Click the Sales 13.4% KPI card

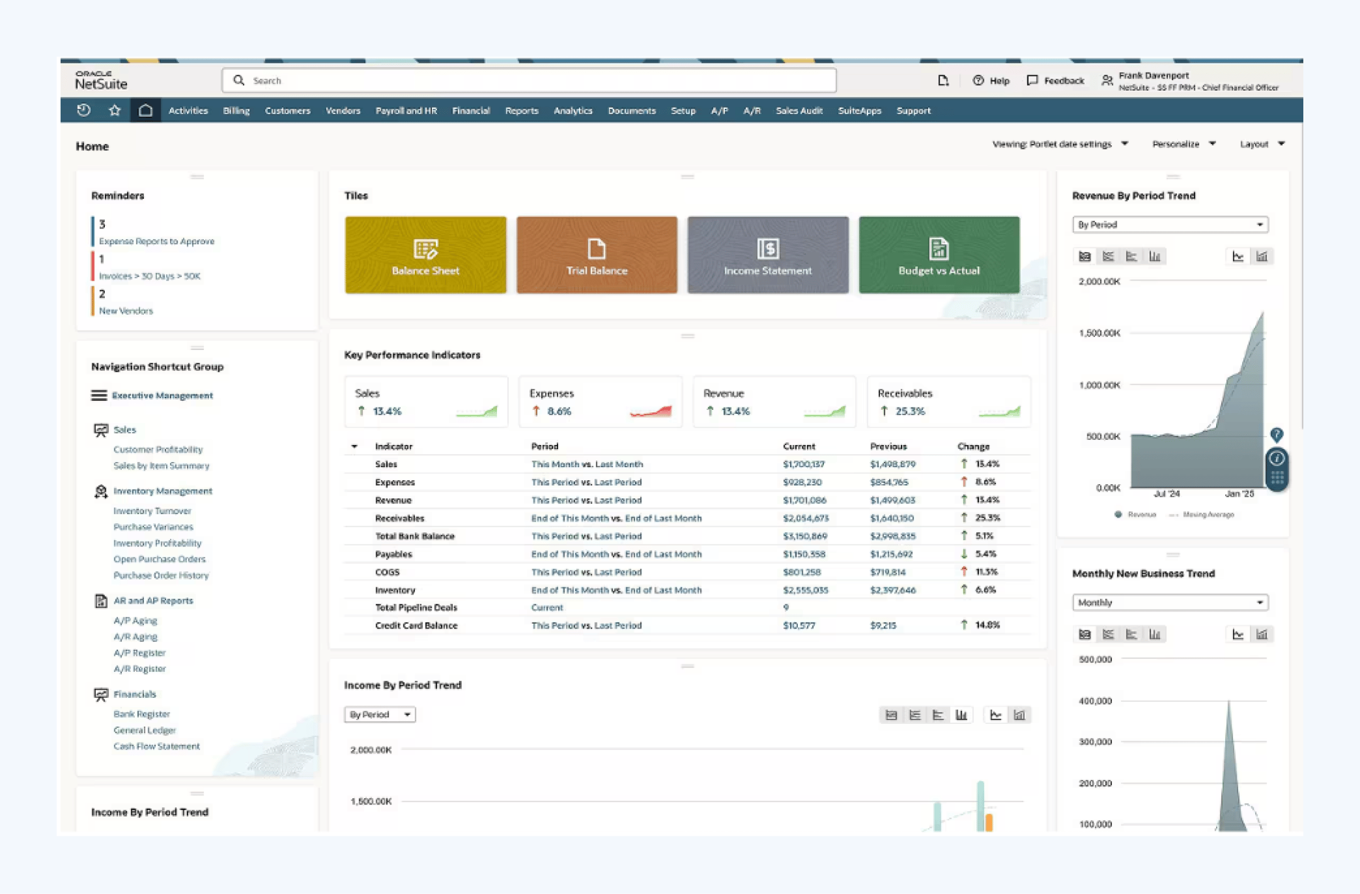tap(426, 402)
